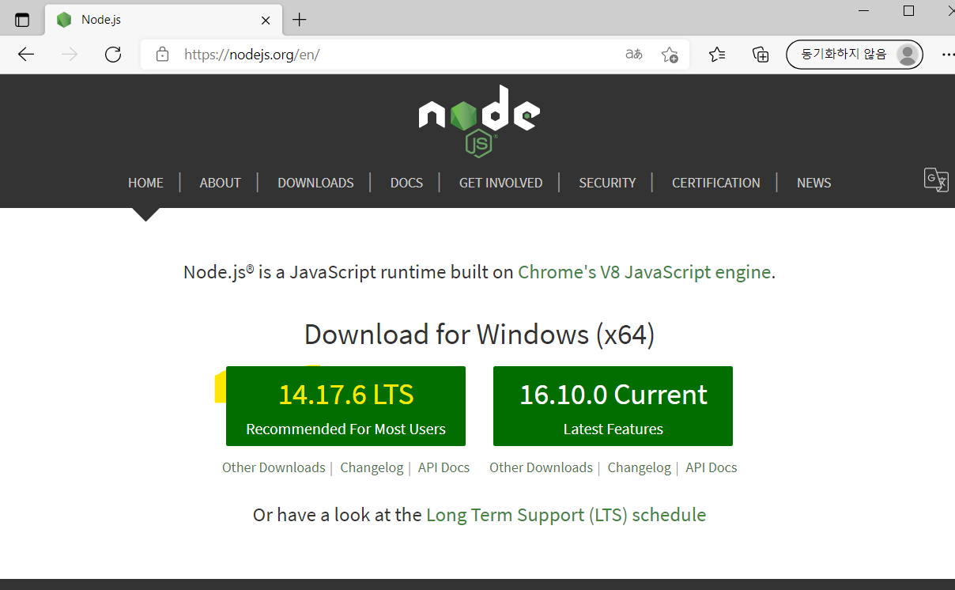Click the Download for Windows (x64) heading

479,335
